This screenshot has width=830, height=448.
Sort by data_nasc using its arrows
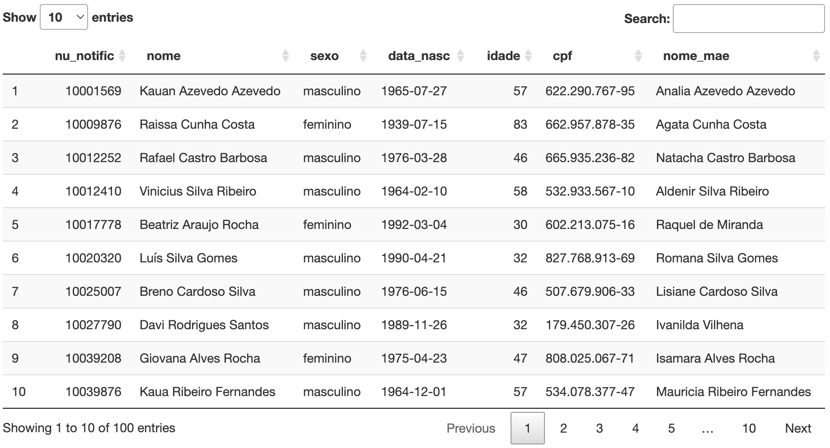(460, 56)
